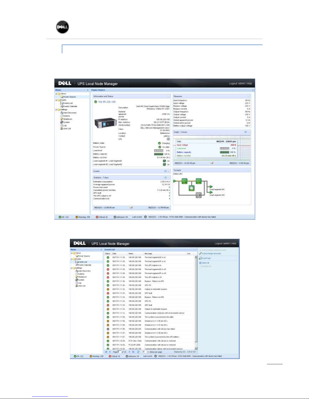
Task: Toggle Load segment #1 outlet icon
Action: [x=164, y=161]
